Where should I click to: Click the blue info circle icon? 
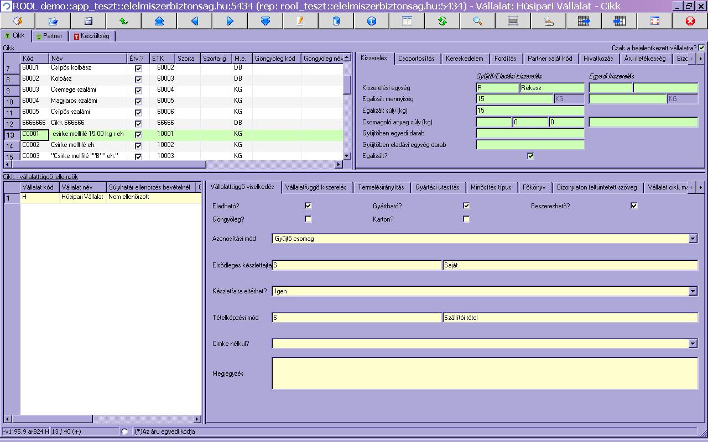[x=372, y=21]
